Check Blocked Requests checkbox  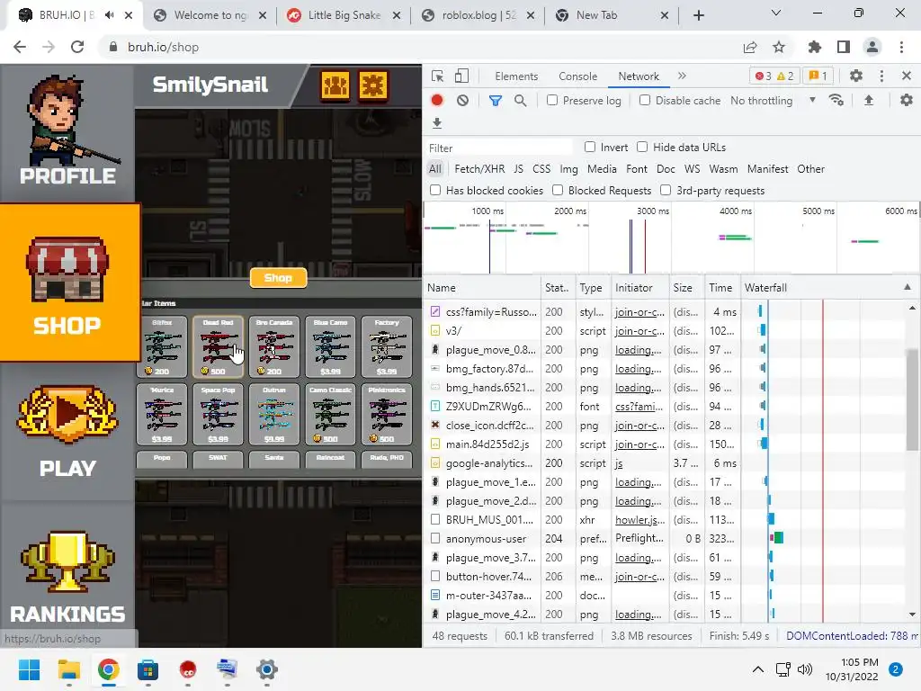558,190
